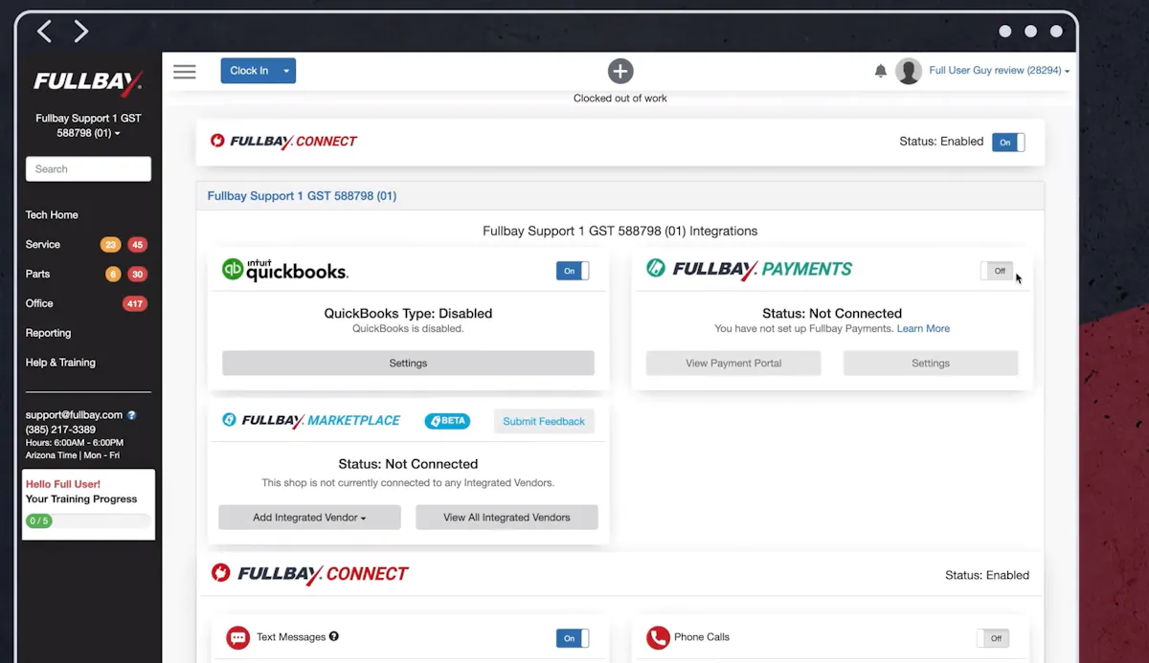Click View Payment Portal button
This screenshot has width=1149, height=663.
tap(733, 364)
